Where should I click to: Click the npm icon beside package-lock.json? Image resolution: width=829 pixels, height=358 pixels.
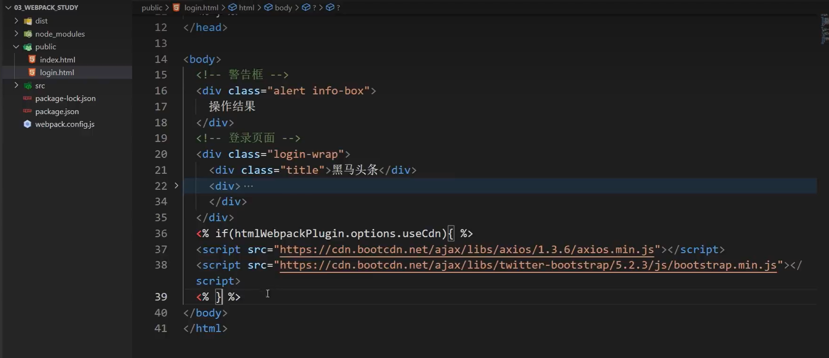click(27, 98)
